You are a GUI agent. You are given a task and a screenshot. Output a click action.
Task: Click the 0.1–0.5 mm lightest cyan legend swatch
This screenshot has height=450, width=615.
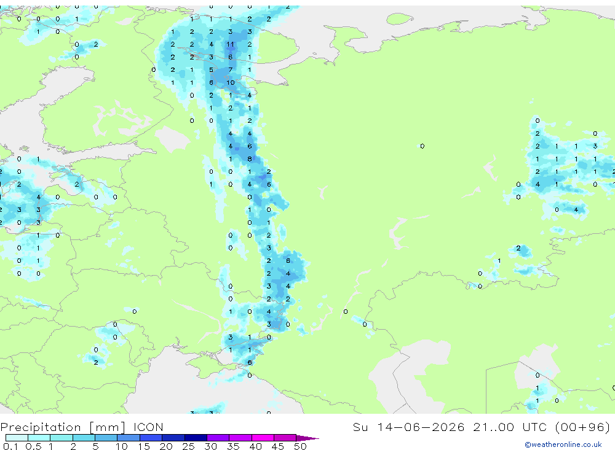coord(17,438)
